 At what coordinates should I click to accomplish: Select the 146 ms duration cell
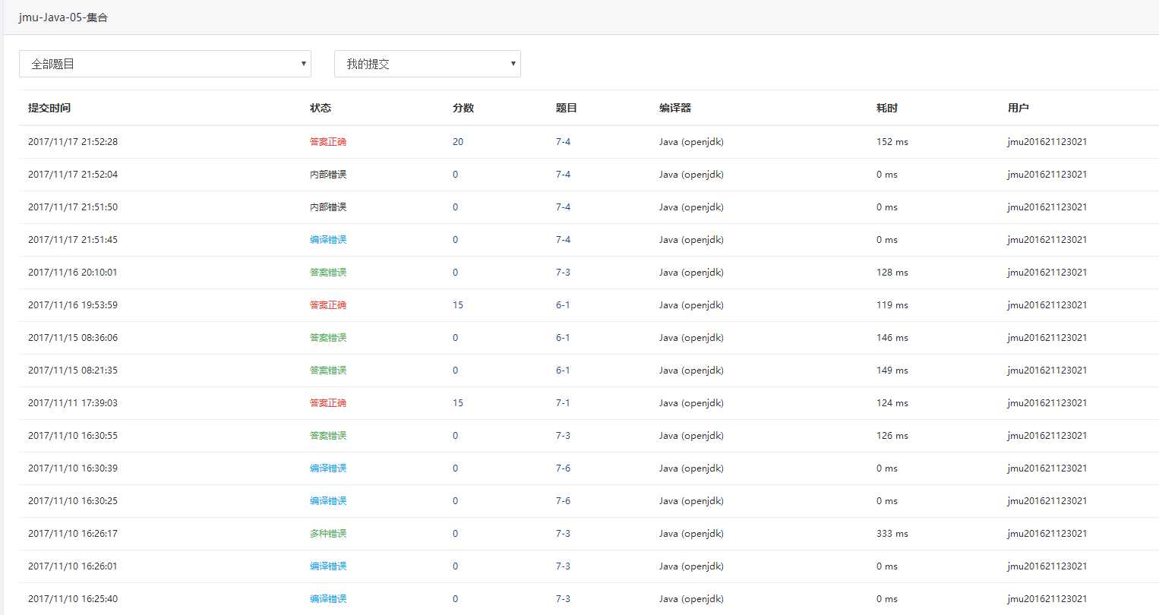(x=892, y=338)
